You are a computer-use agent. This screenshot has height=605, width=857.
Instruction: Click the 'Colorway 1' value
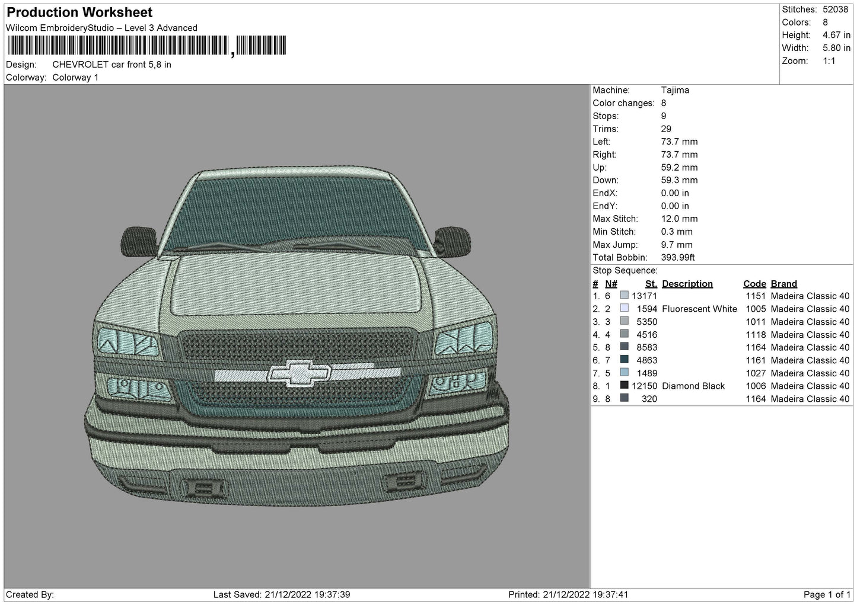pyautogui.click(x=75, y=78)
